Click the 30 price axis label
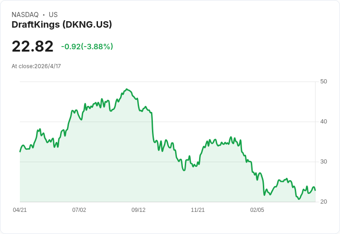 click(x=323, y=162)
